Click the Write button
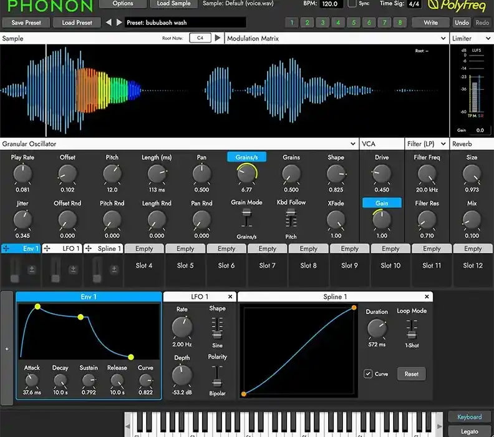This screenshot has width=494, height=437. tap(430, 22)
